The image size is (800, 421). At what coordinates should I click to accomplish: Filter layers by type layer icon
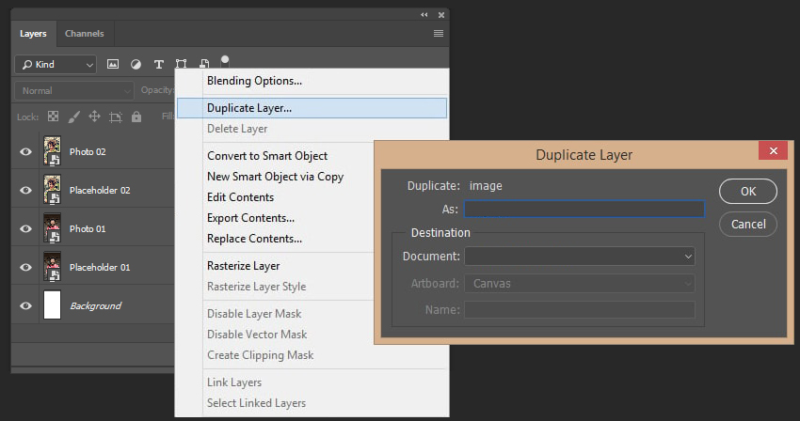[x=159, y=64]
